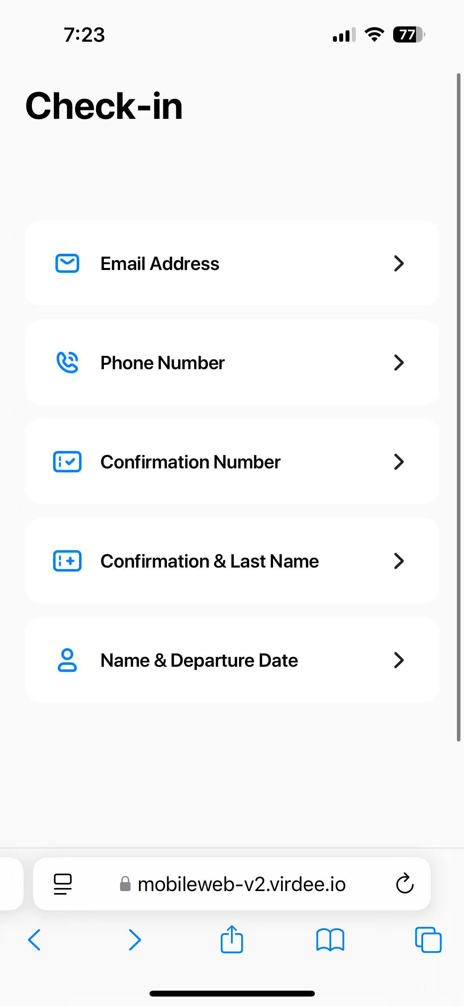Tap the person icon beside Name & Departure Date

coord(67,660)
